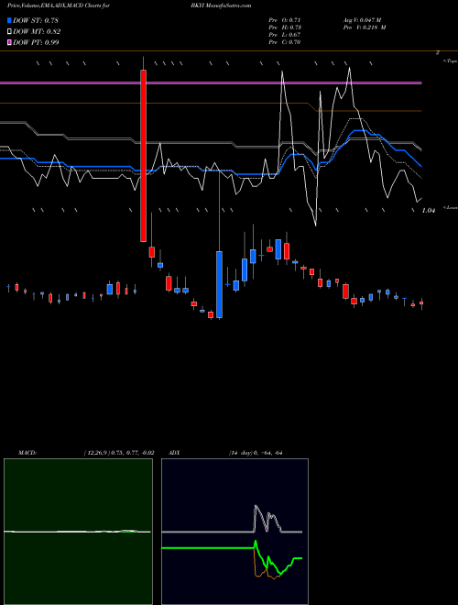Click the 'MACD:' panel label
The height and width of the screenshot is (605, 458).
coord(27,453)
